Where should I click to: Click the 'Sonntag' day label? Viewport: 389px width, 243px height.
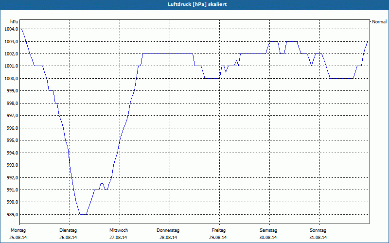click(318, 230)
